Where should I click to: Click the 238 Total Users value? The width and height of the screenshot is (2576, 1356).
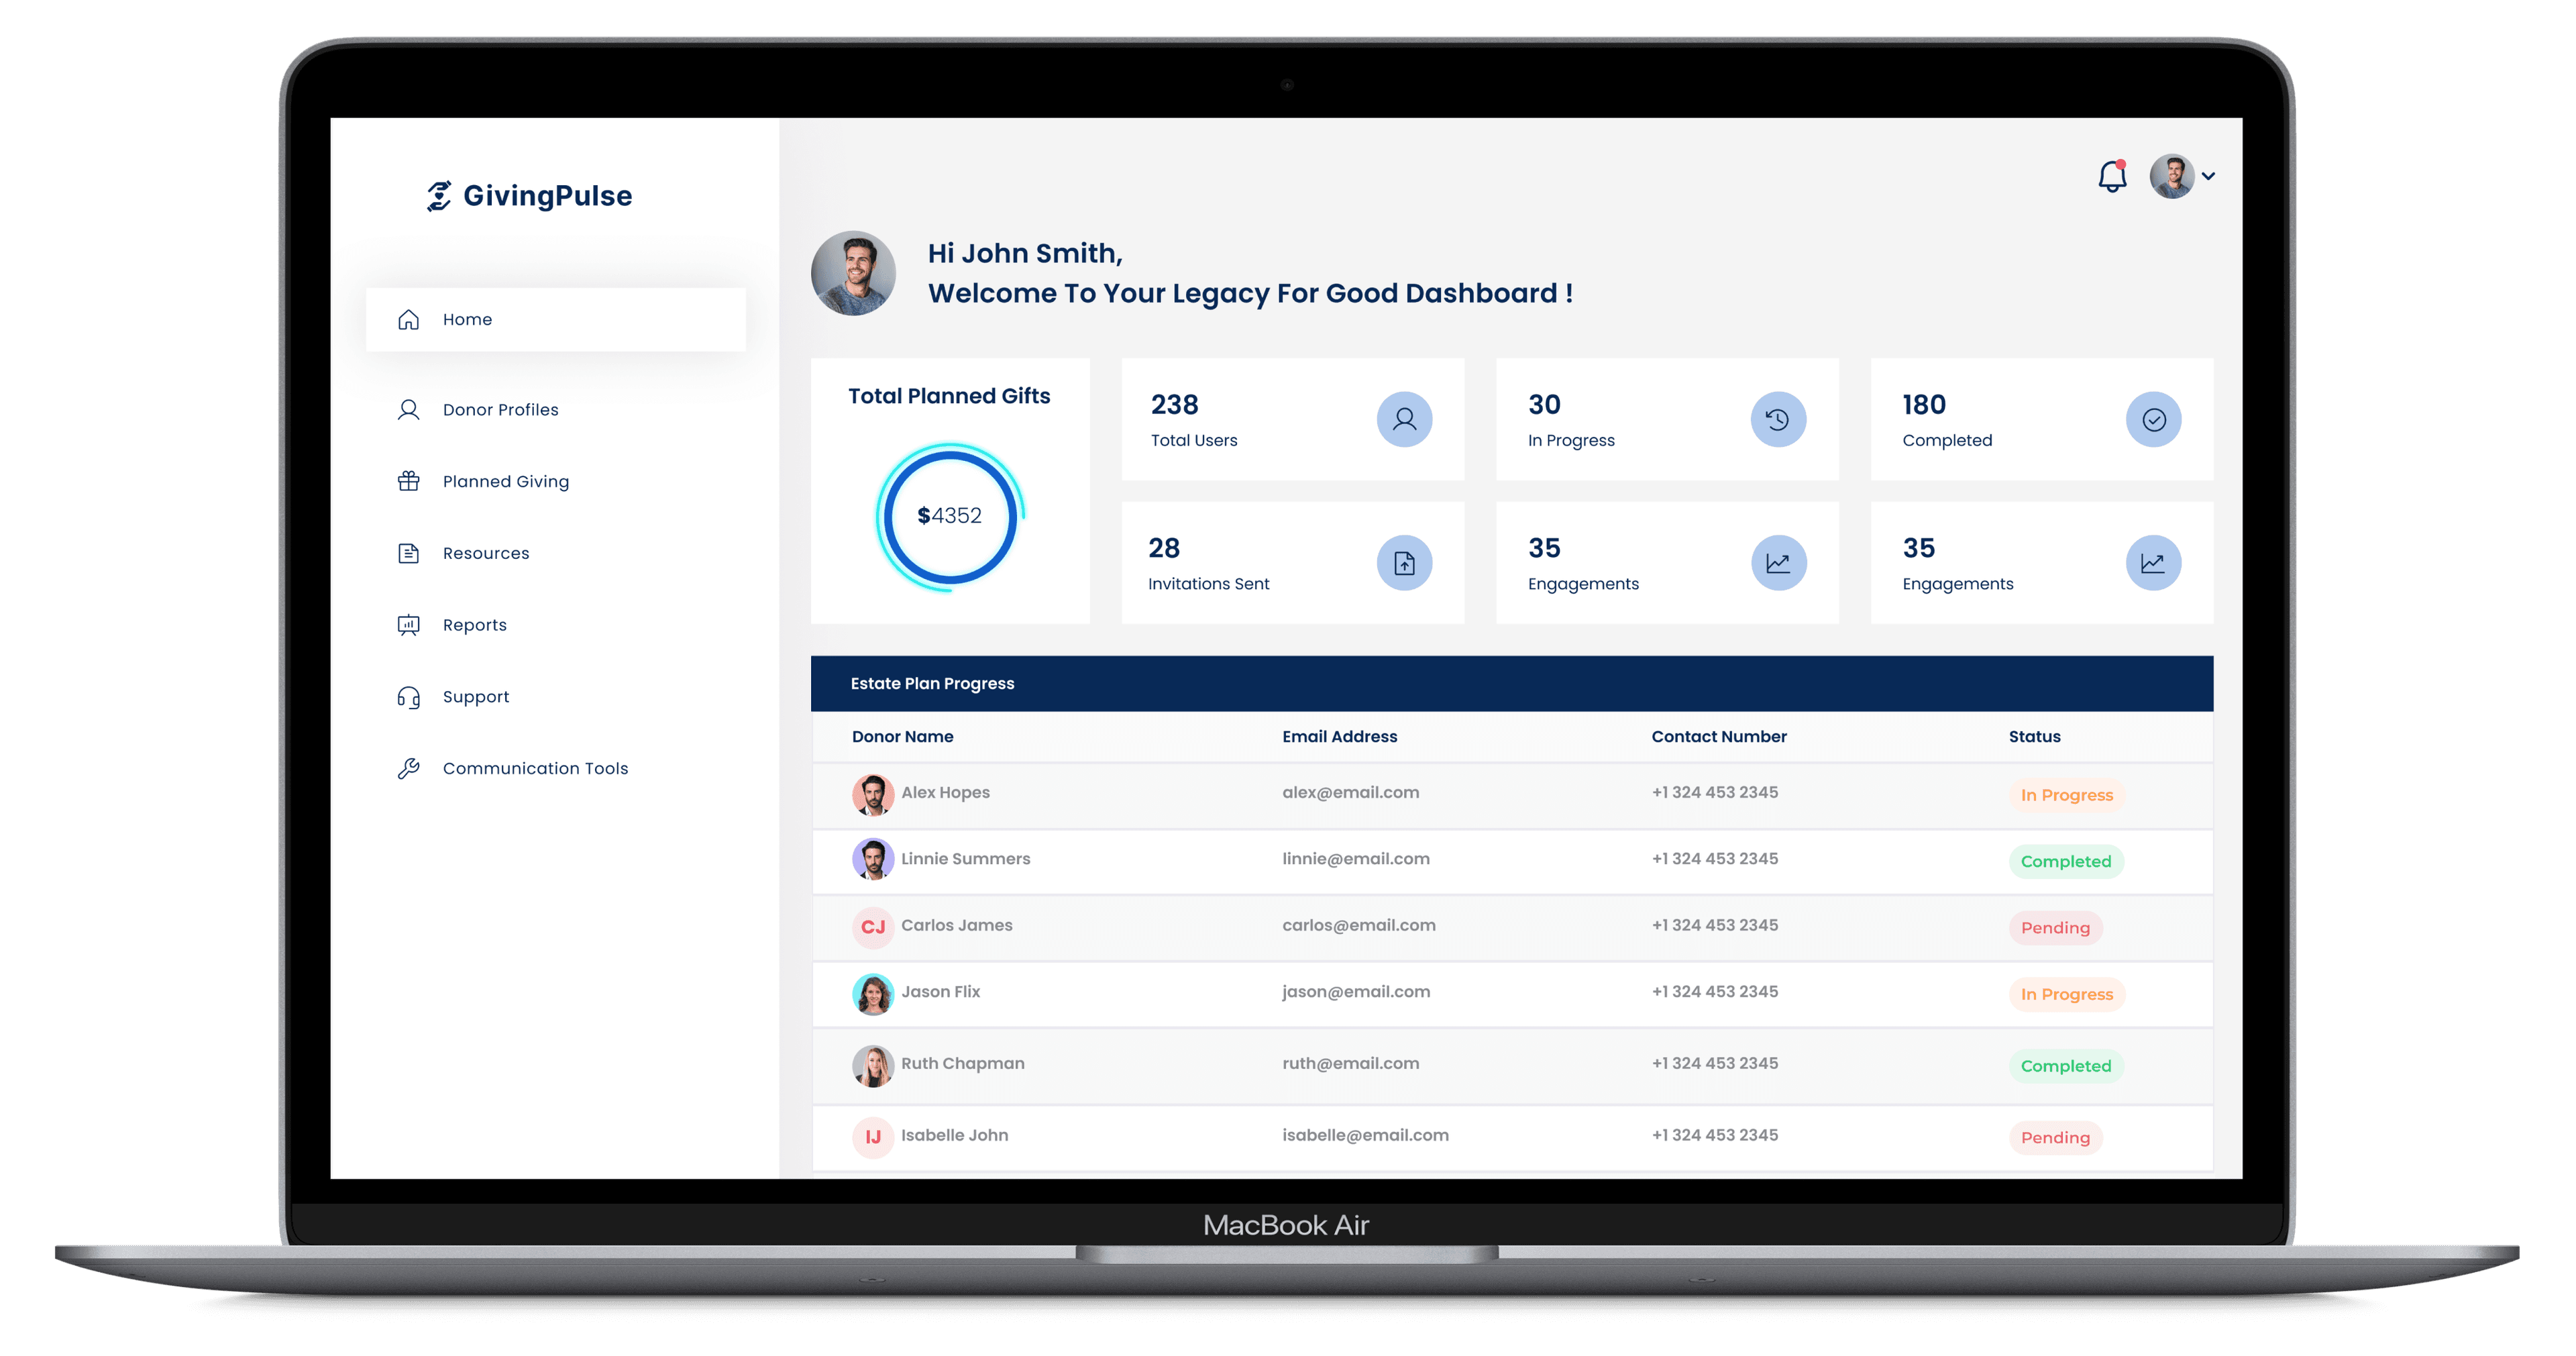point(1174,404)
